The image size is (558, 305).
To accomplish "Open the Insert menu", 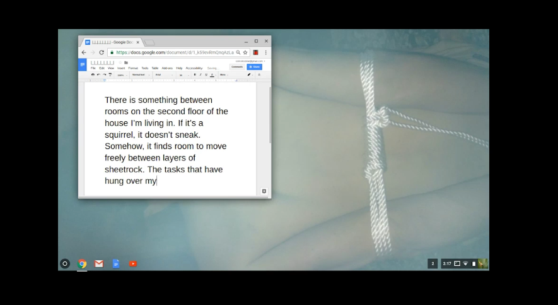I will pyautogui.click(x=121, y=68).
